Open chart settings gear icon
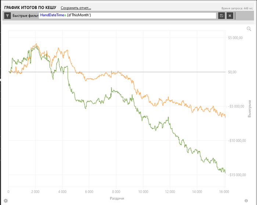The width and height of the screenshot is (257, 205). (x=6, y=201)
